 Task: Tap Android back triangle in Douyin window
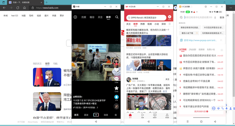(x=96, y=121)
